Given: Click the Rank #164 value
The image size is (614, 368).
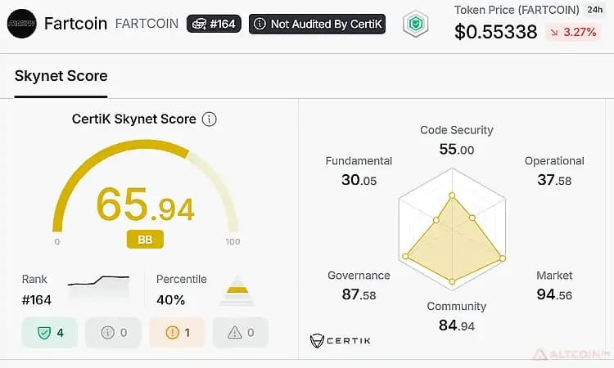Looking at the screenshot, I should (36, 300).
